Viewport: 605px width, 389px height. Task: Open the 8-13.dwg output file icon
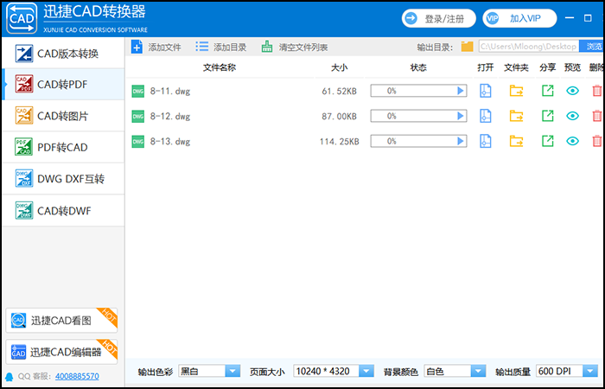point(486,141)
